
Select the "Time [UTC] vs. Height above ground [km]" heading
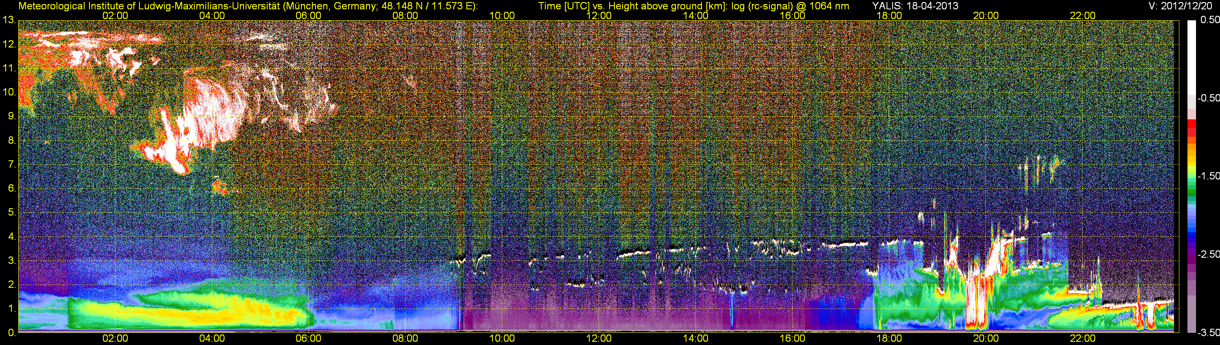633,6
